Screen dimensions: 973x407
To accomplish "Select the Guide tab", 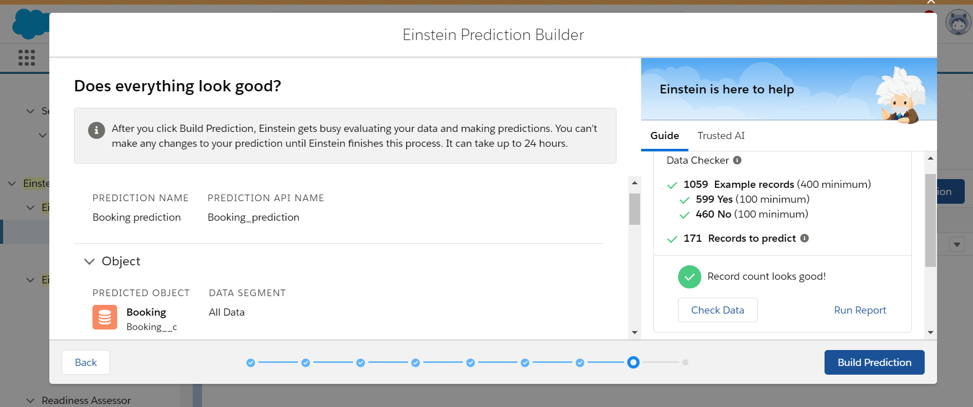I will click(664, 135).
